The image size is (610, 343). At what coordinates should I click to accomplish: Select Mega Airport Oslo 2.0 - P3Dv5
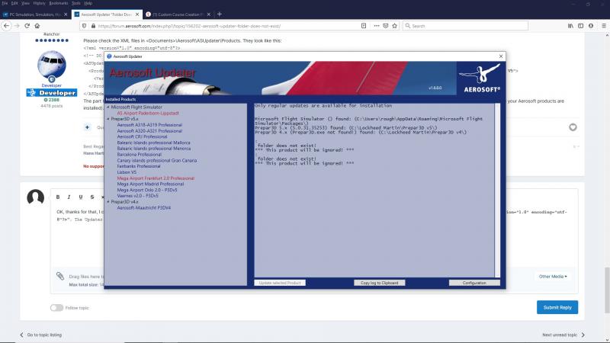click(x=147, y=190)
